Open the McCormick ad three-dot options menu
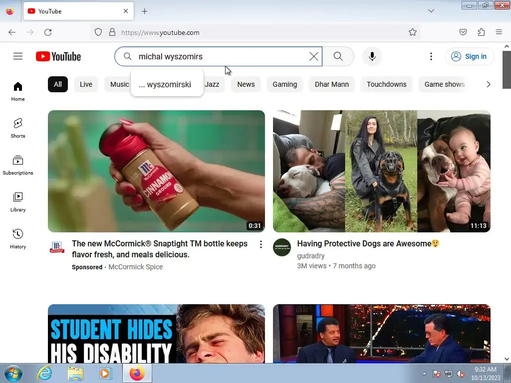This screenshot has width=511, height=383. [x=260, y=244]
